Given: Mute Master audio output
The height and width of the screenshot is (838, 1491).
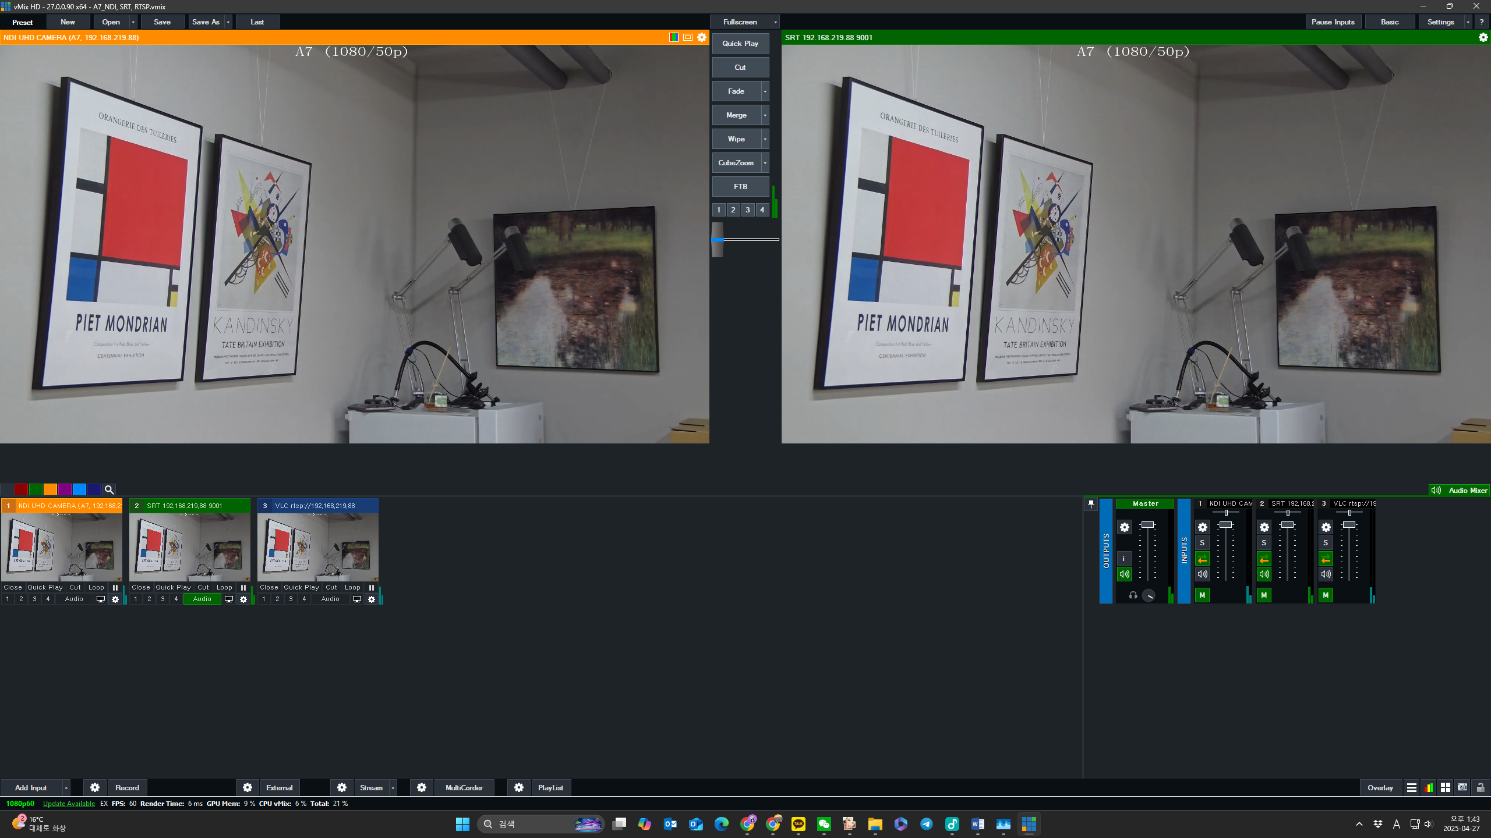Looking at the screenshot, I should (x=1124, y=574).
